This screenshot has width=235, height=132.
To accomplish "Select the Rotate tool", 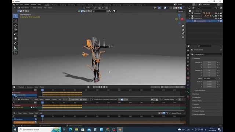I will point(15,30).
